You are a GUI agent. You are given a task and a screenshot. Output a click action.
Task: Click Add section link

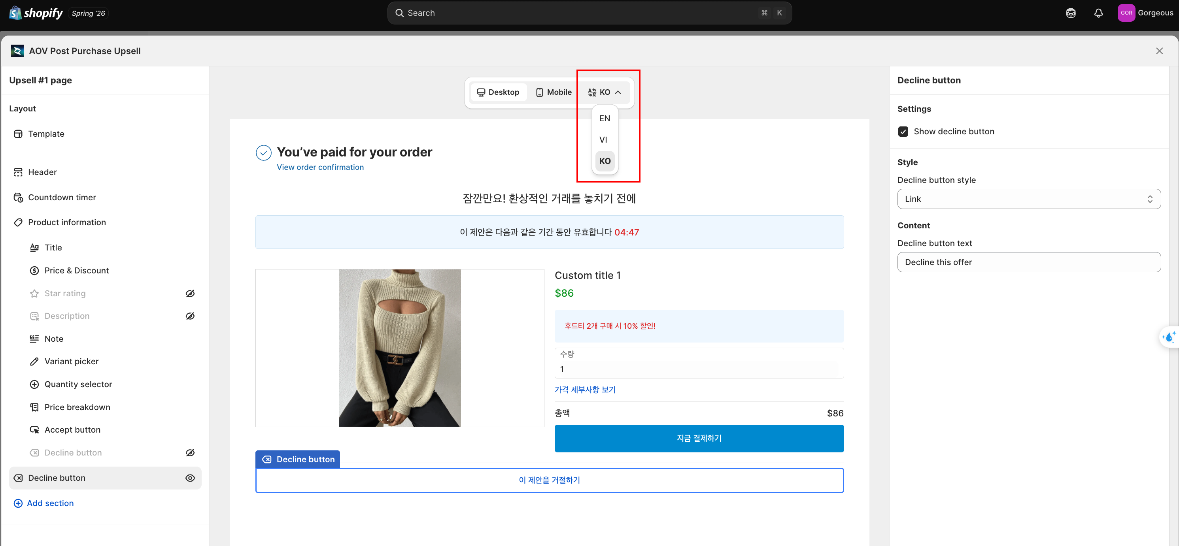point(50,503)
